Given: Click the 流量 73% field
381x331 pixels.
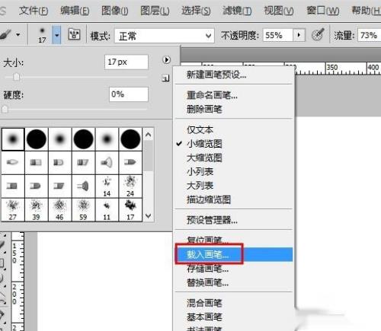Looking at the screenshot, I should point(370,35).
